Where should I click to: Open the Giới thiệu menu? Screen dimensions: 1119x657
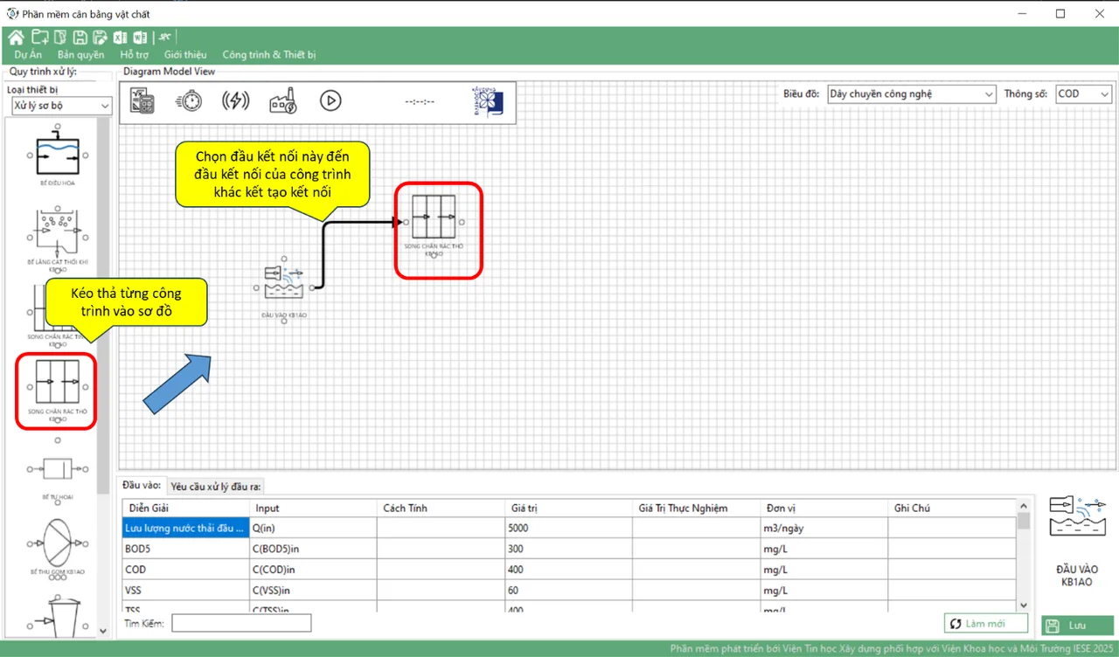point(185,55)
